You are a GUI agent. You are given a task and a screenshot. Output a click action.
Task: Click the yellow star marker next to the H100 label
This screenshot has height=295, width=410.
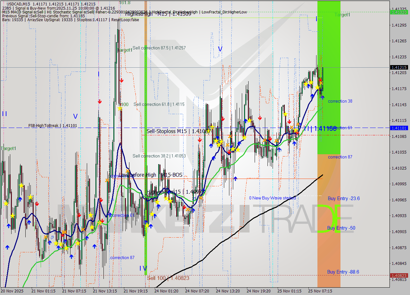pyautogui.click(x=120, y=109)
